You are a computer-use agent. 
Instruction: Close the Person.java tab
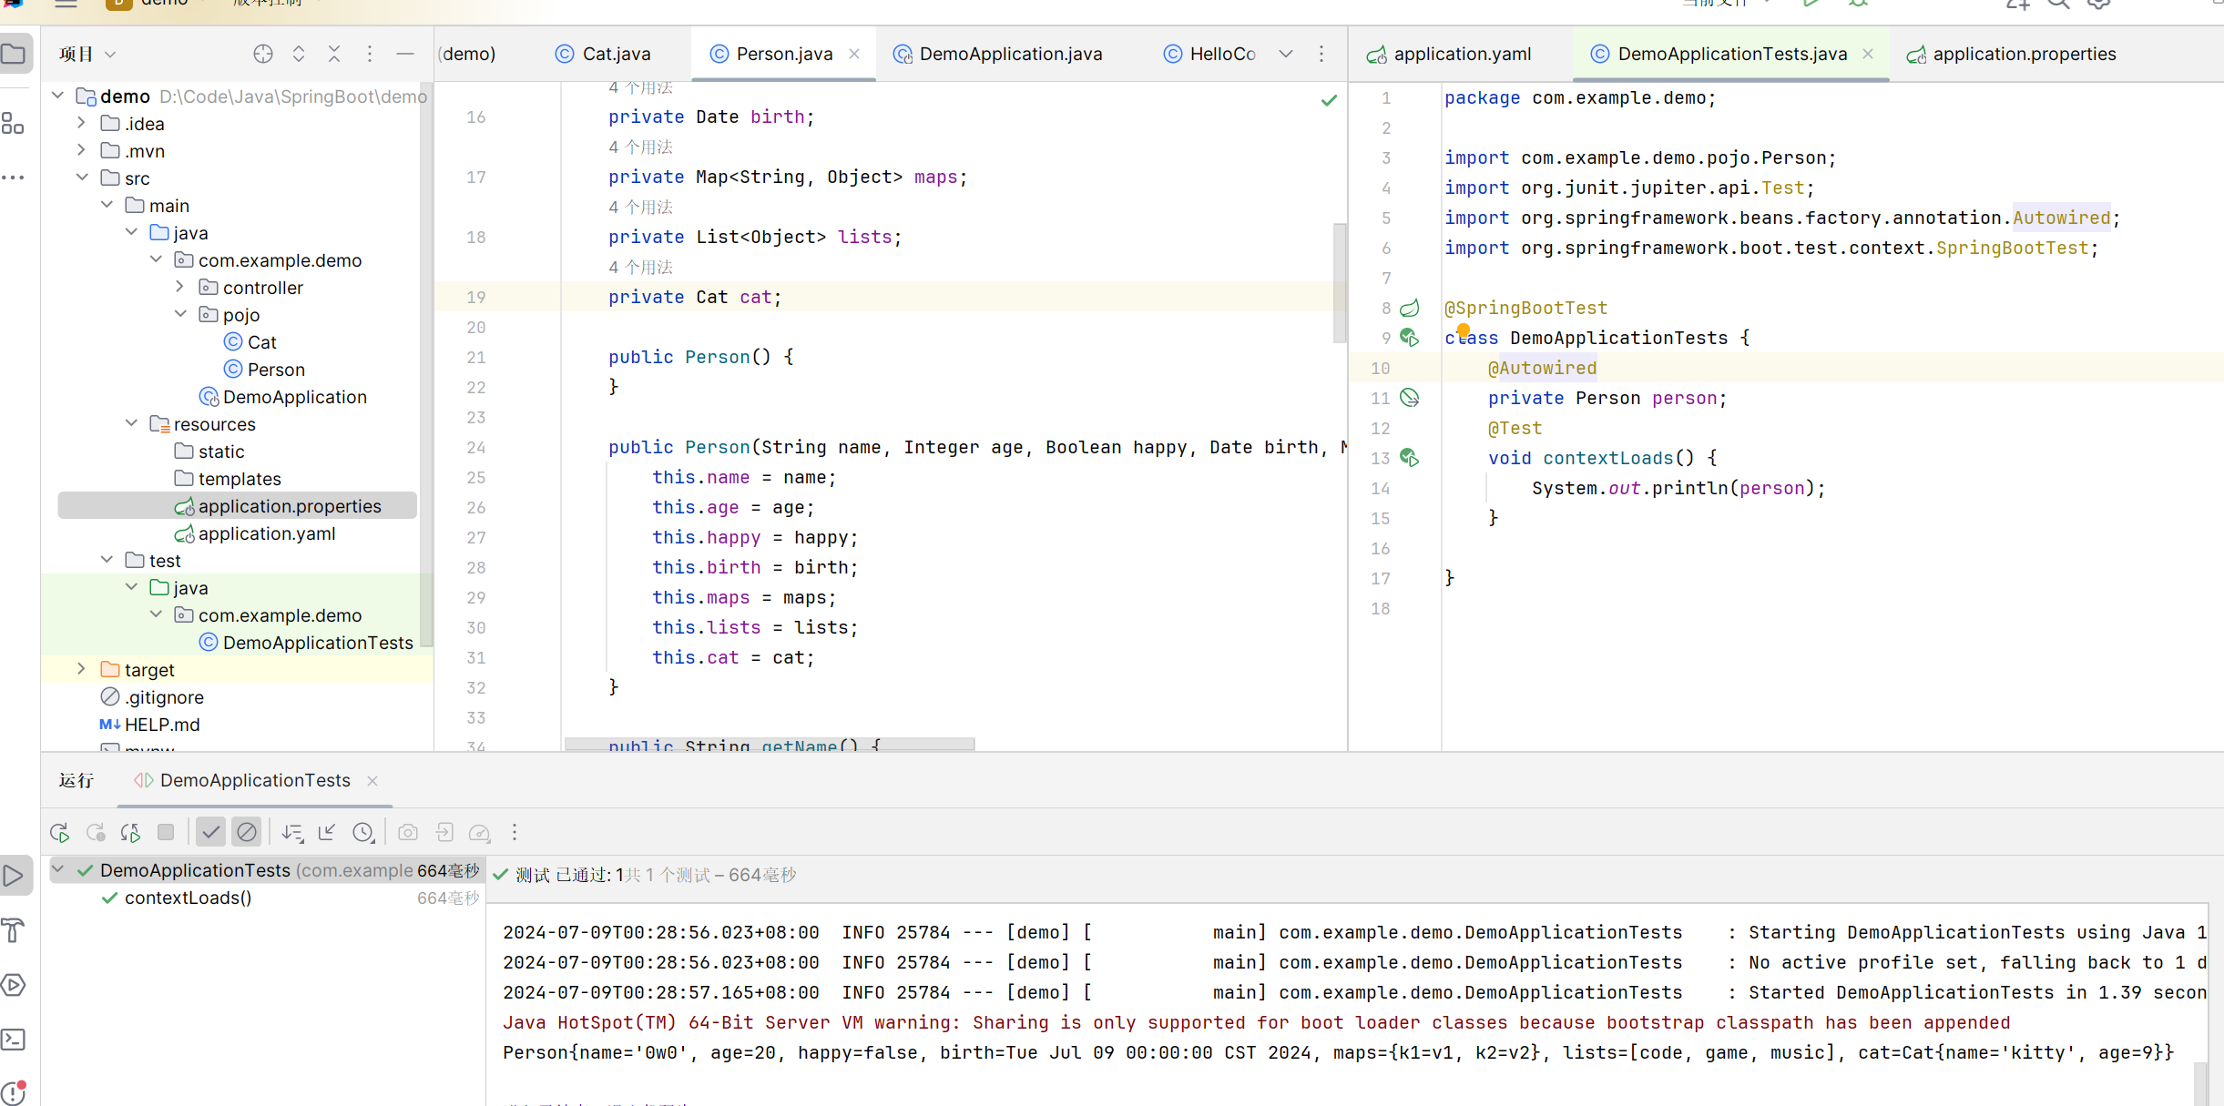pyautogui.click(x=854, y=54)
